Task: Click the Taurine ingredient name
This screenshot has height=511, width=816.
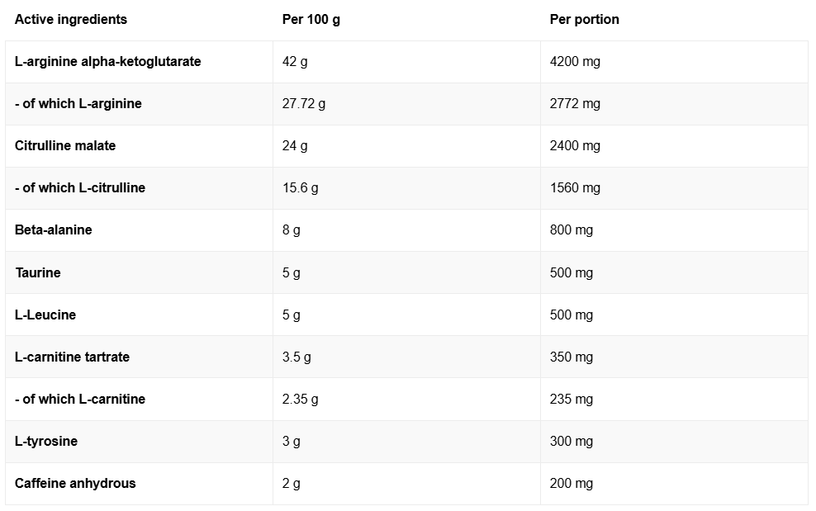Action: coord(38,272)
